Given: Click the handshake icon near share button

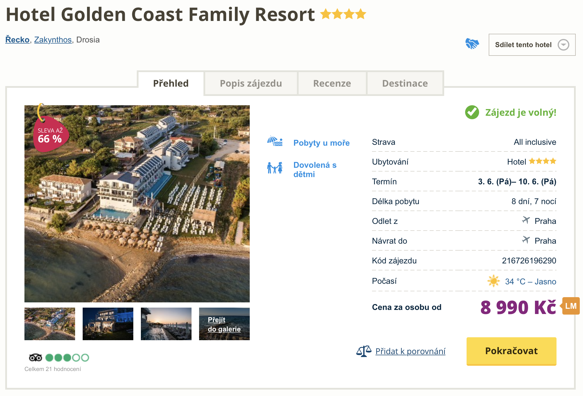Looking at the screenshot, I should point(472,44).
